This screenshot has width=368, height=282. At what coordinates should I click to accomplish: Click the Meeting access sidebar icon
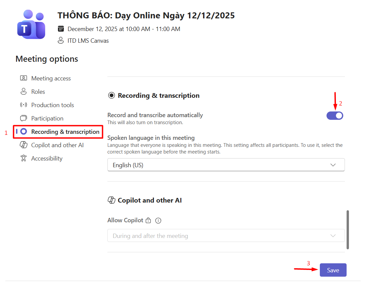[x=23, y=78]
